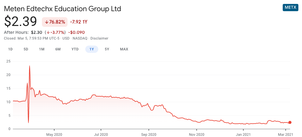The width and height of the screenshot is (302, 137).
Task: Click the METX ticker badge
Action: click(x=290, y=8)
